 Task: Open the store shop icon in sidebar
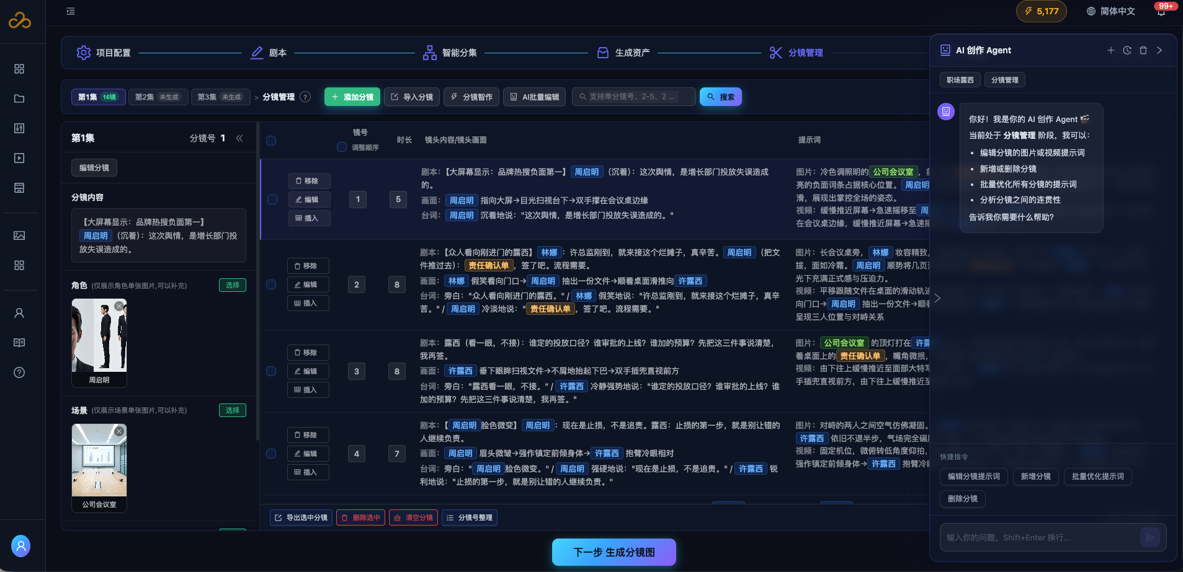(19, 188)
